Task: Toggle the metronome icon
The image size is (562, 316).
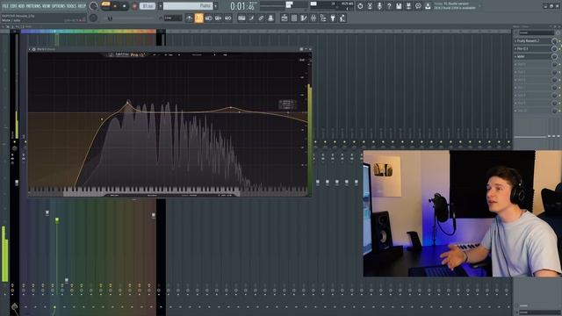Action: pos(189,18)
